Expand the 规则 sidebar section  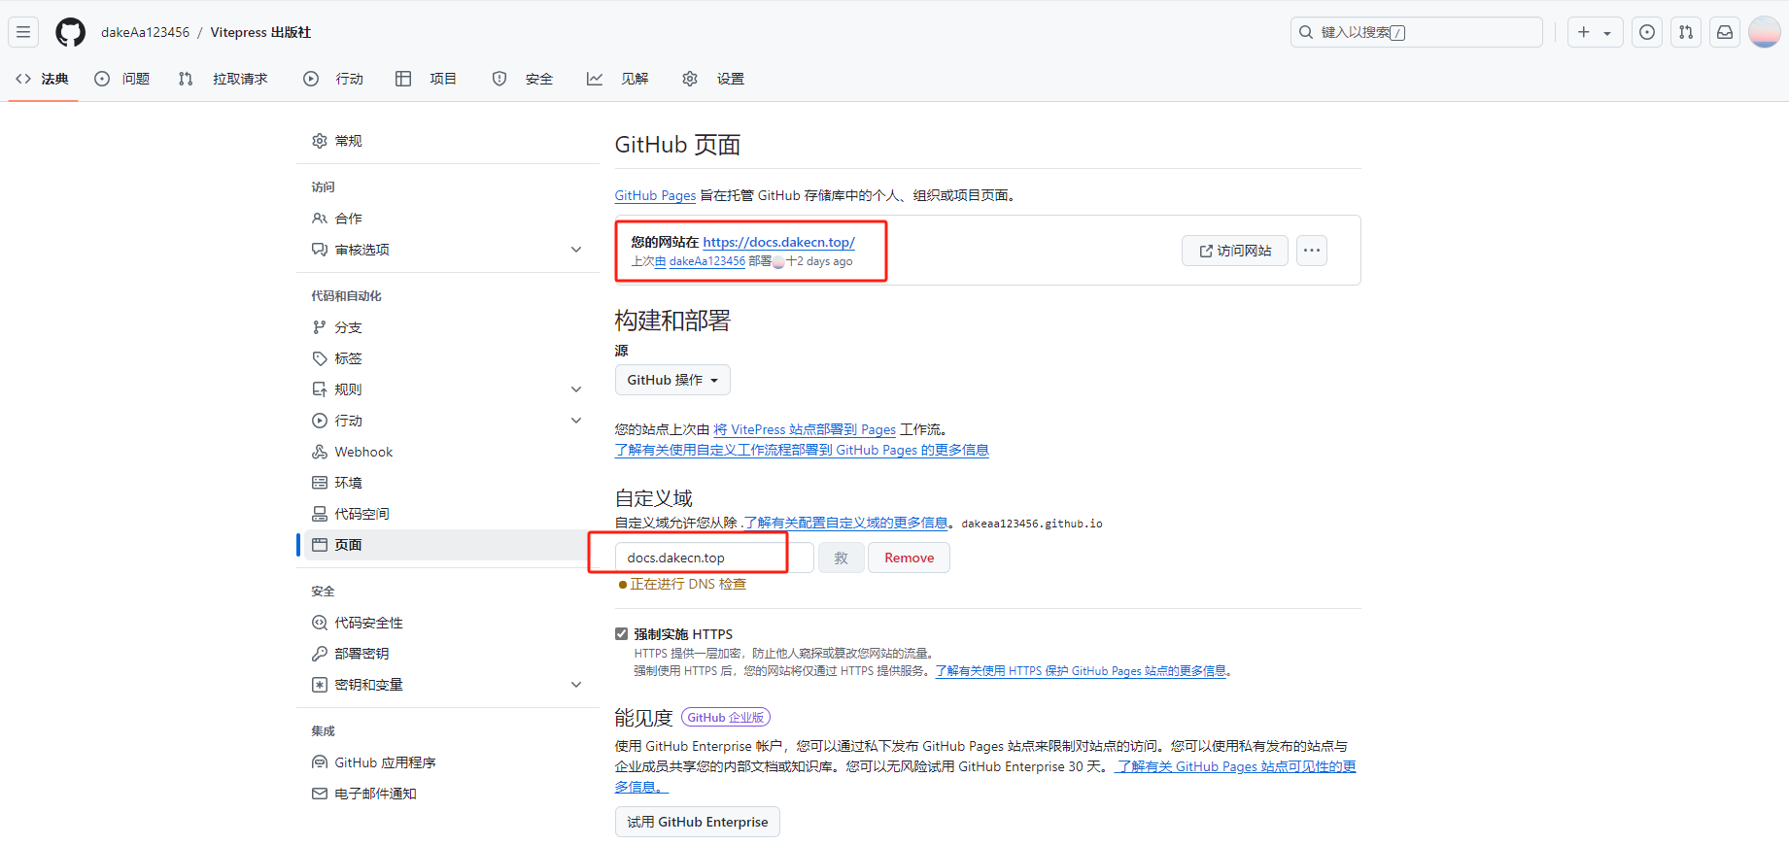tap(576, 389)
